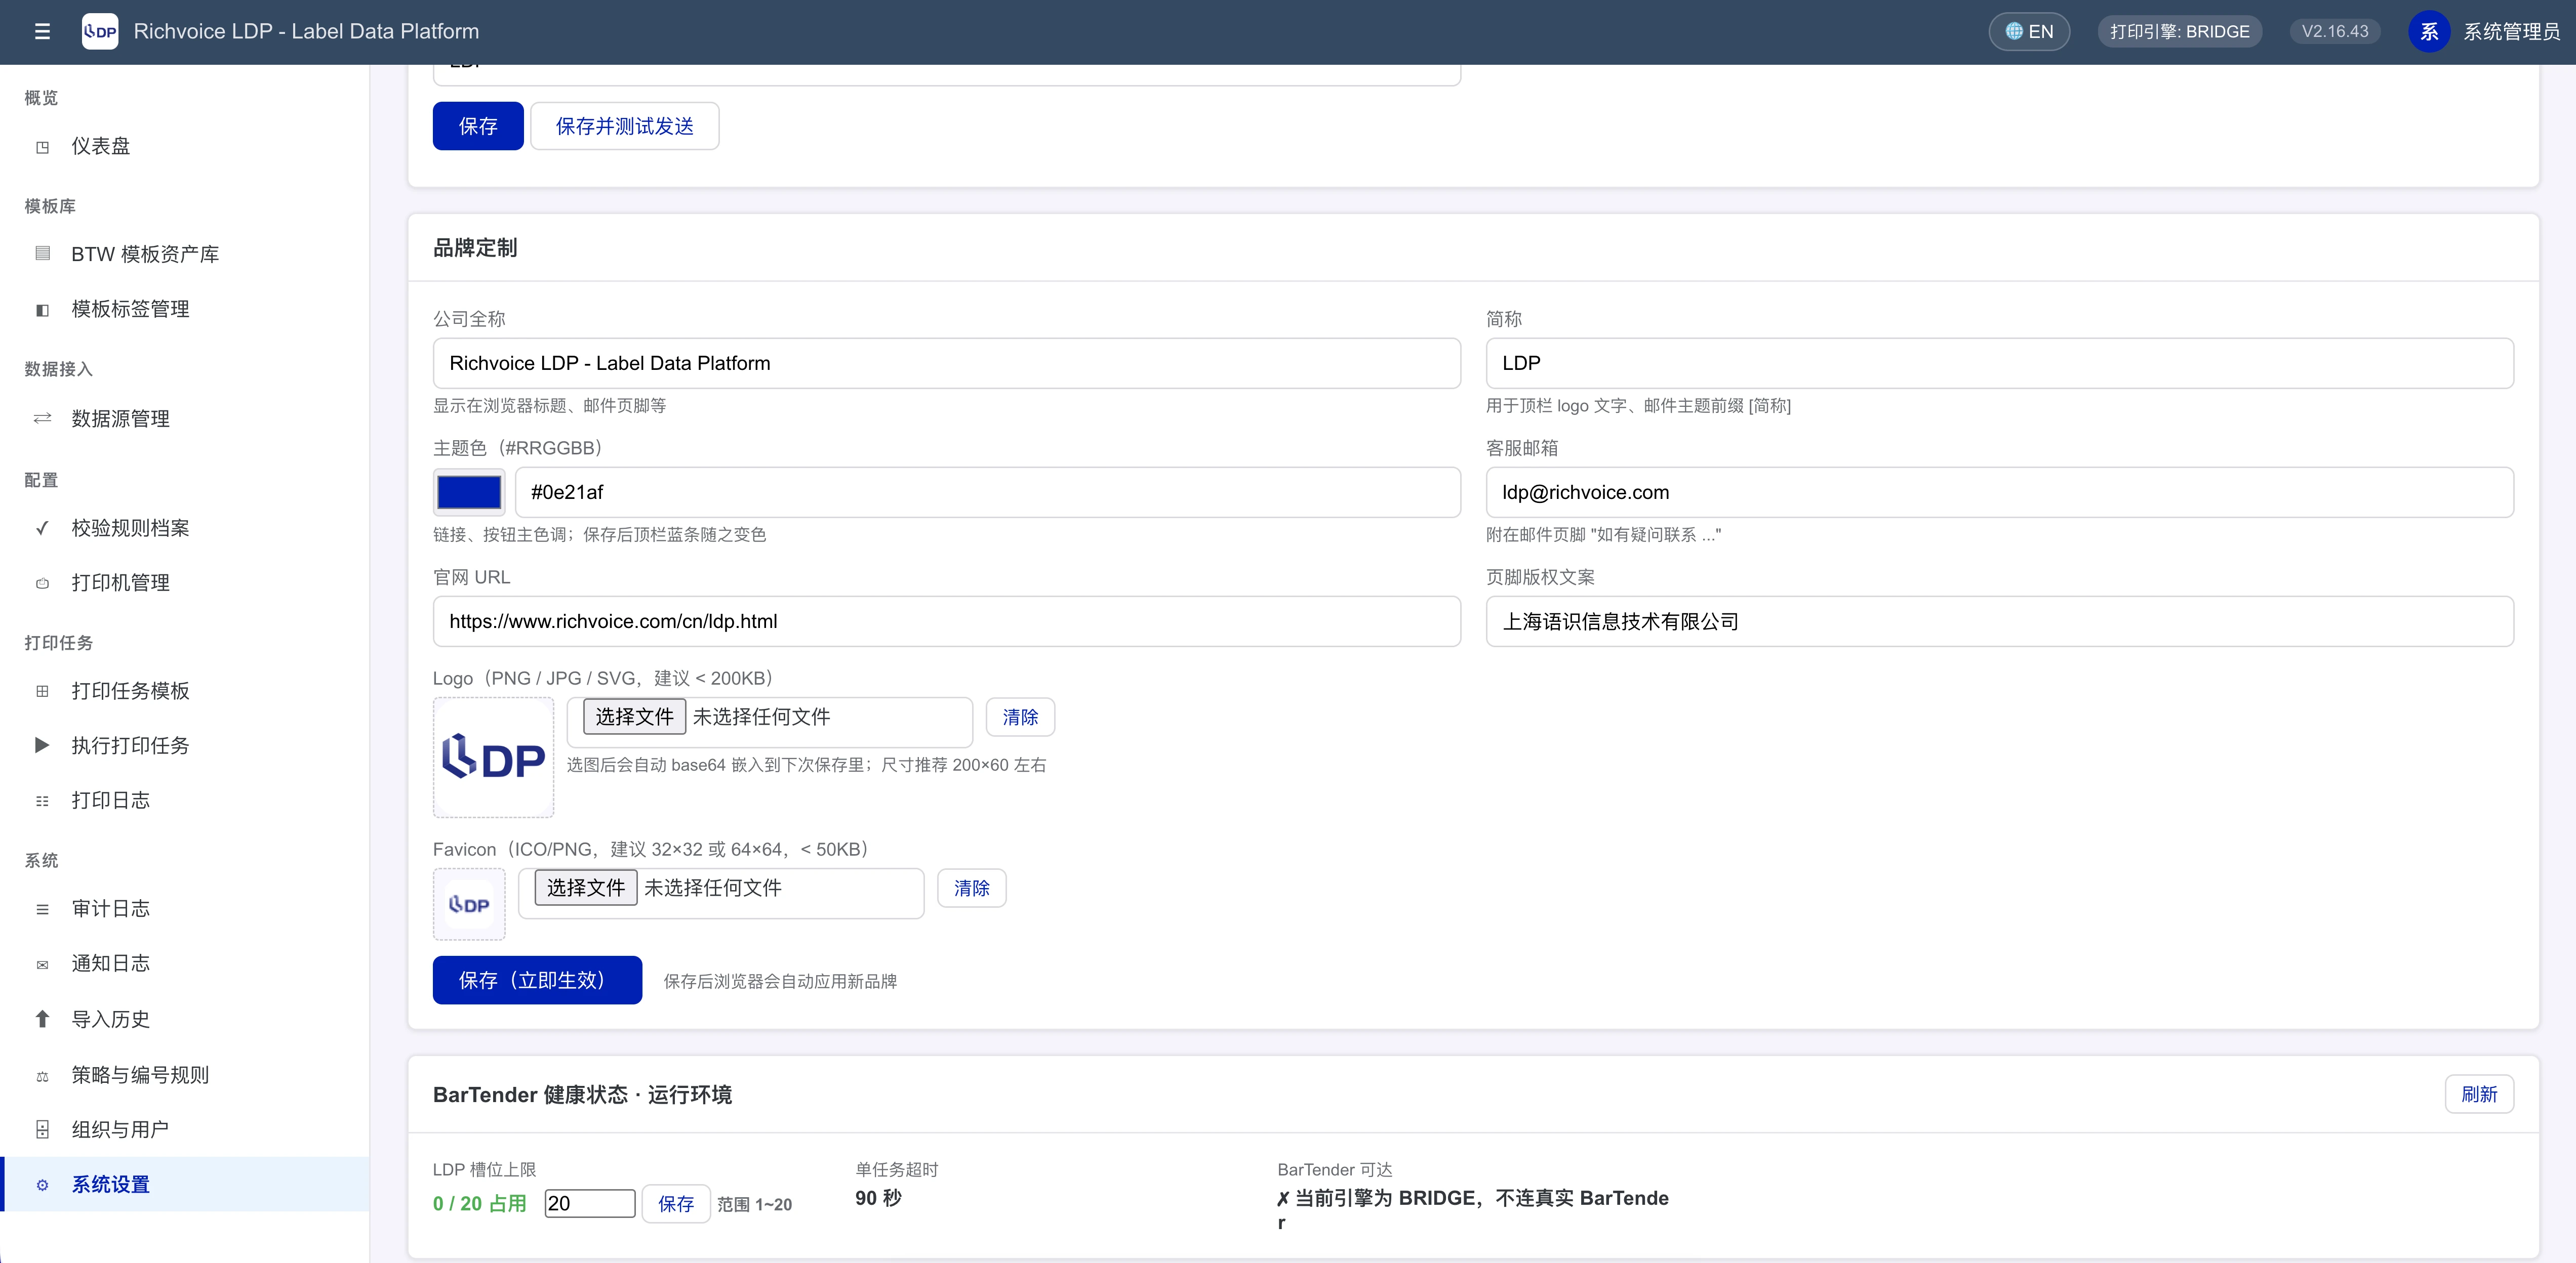Image resolution: width=2576 pixels, height=1263 pixels.
Task: Click the LDP logo in the top bar
Action: pyautogui.click(x=100, y=32)
